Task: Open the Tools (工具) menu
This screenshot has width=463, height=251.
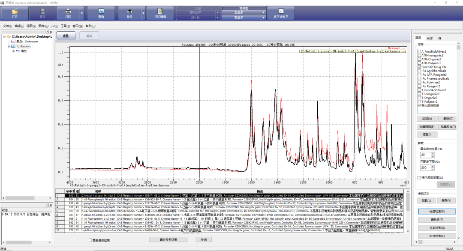Action: click(65, 26)
